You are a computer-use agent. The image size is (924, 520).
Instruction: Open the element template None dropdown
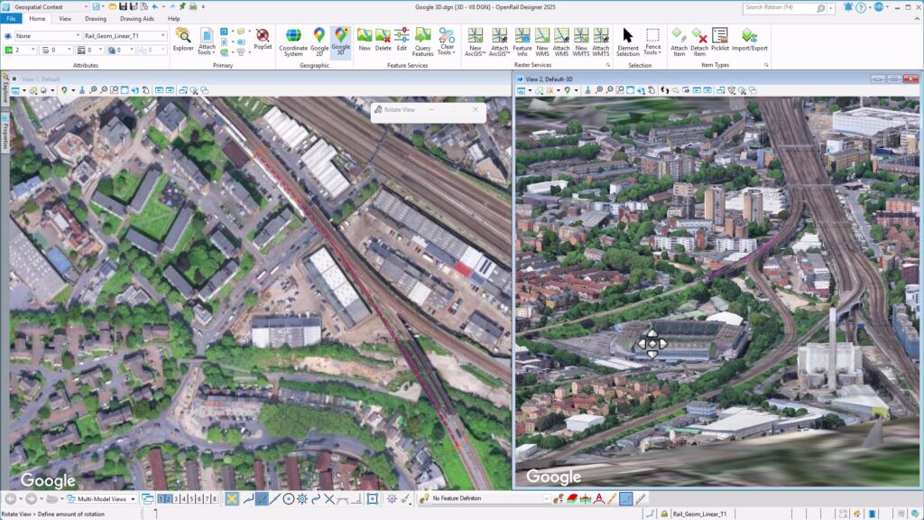pos(47,36)
